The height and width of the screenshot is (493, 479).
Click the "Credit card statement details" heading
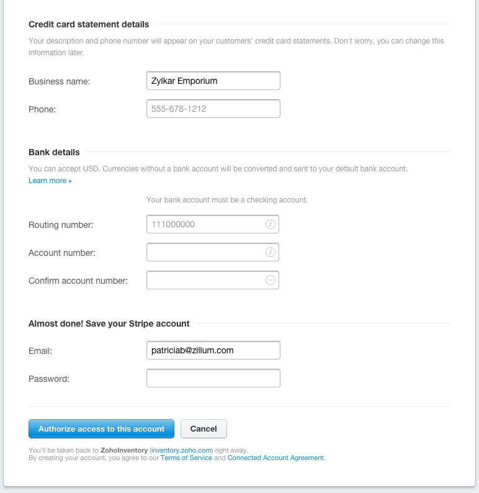[x=89, y=24]
